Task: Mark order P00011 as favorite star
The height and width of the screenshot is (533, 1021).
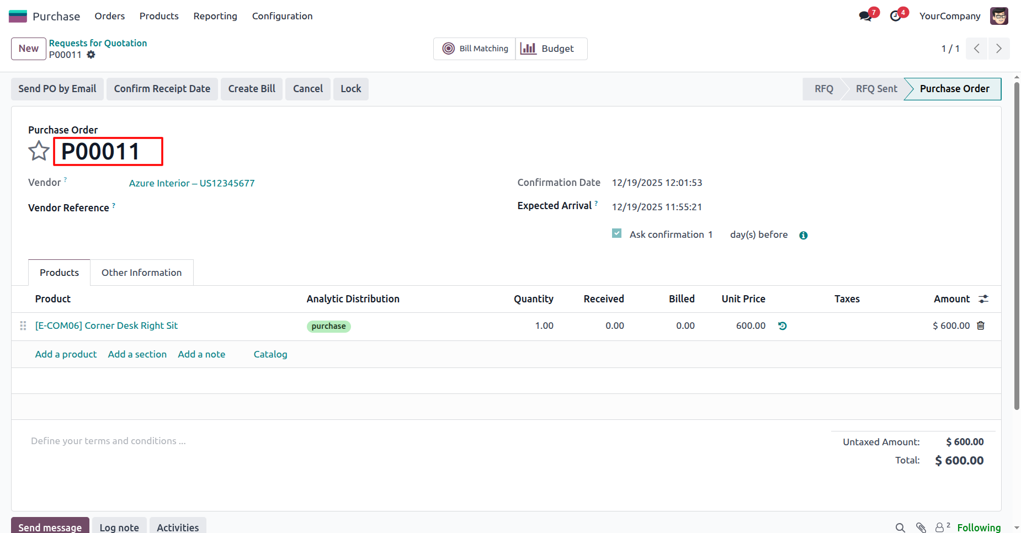Action: [39, 151]
